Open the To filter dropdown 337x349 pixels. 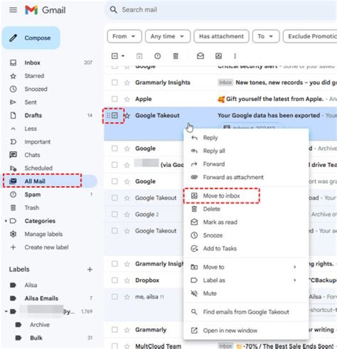click(x=266, y=36)
